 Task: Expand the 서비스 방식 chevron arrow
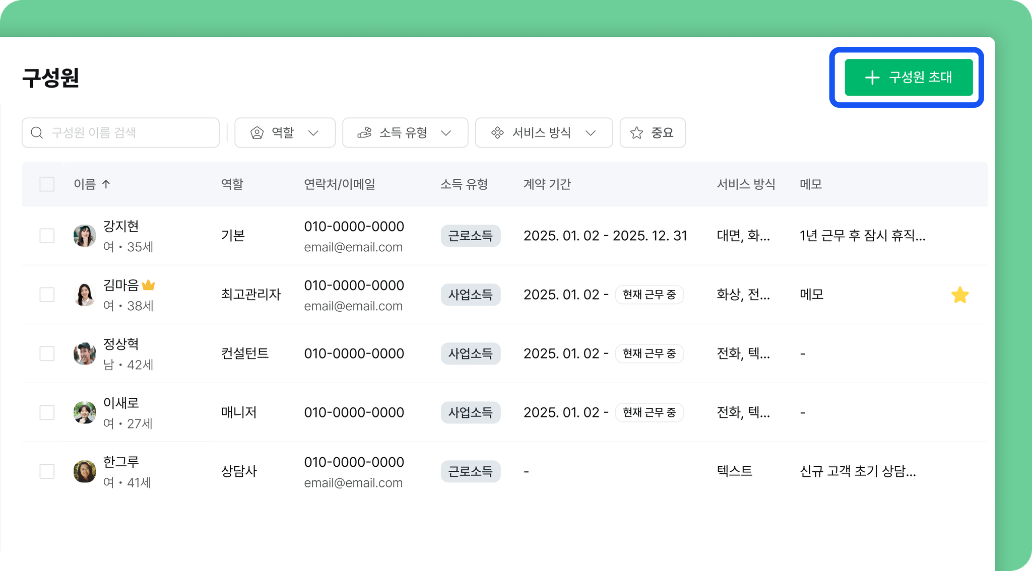click(591, 133)
